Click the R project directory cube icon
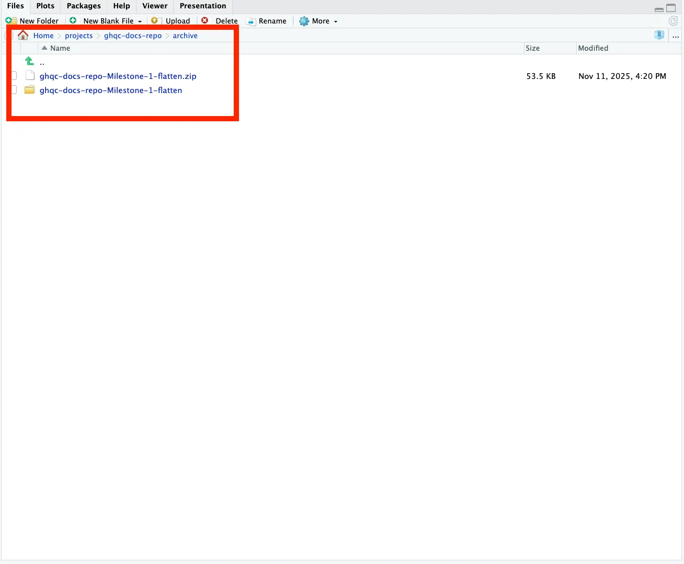The height and width of the screenshot is (564, 684). coord(659,35)
